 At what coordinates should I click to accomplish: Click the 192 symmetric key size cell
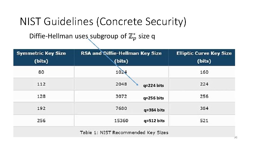click(x=41, y=108)
